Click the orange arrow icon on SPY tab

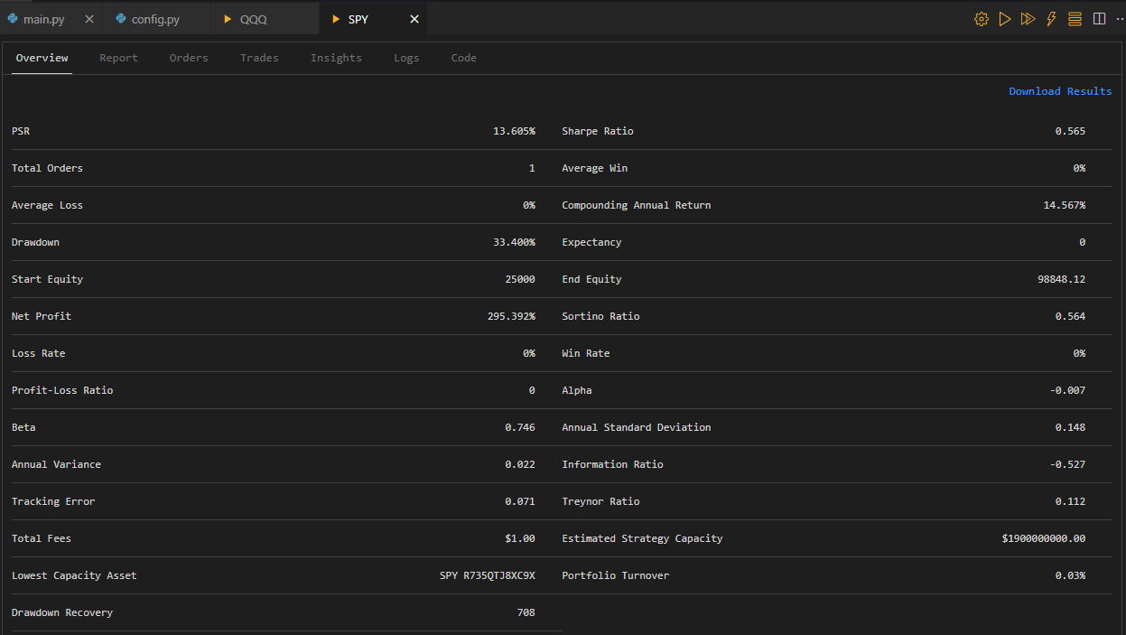tap(337, 19)
